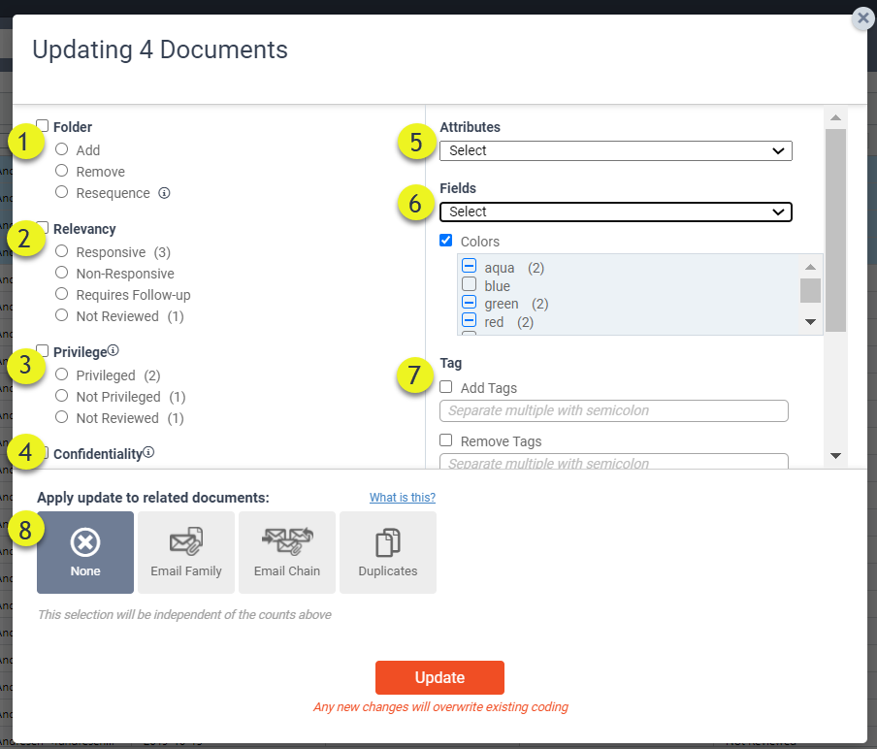Open the Fields Select dropdown
Screen dimensions: 877x749
[x=616, y=212]
